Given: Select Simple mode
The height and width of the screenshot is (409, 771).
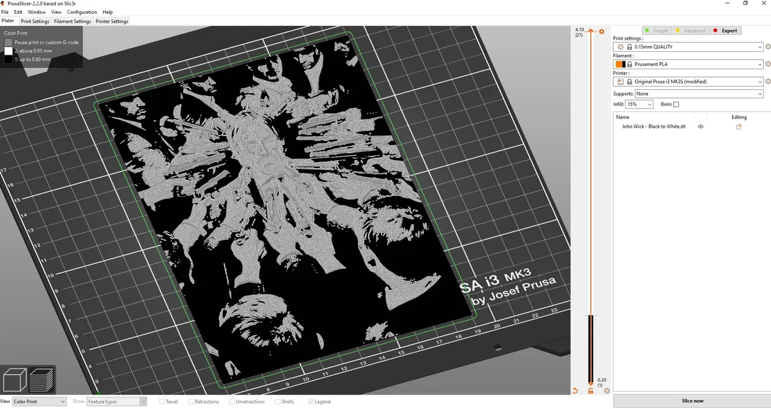Looking at the screenshot, I should pos(656,31).
